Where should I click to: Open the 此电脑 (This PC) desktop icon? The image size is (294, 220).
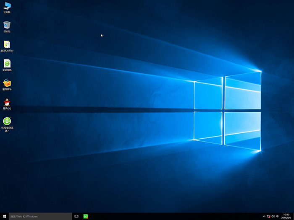click(x=7, y=6)
